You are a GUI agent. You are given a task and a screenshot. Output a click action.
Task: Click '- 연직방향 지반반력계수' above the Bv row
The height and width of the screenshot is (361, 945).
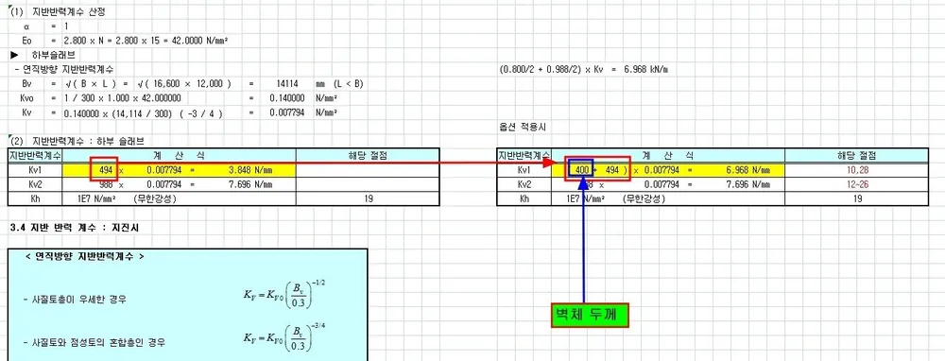[x=63, y=69]
